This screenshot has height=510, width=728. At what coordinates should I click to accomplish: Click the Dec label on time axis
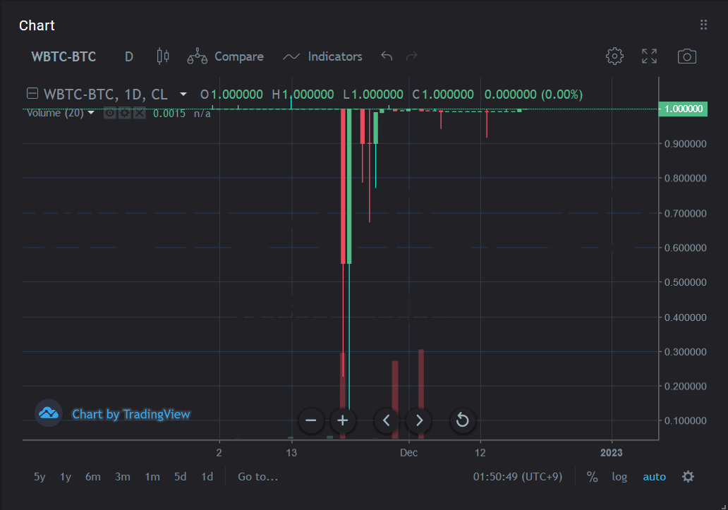point(408,452)
